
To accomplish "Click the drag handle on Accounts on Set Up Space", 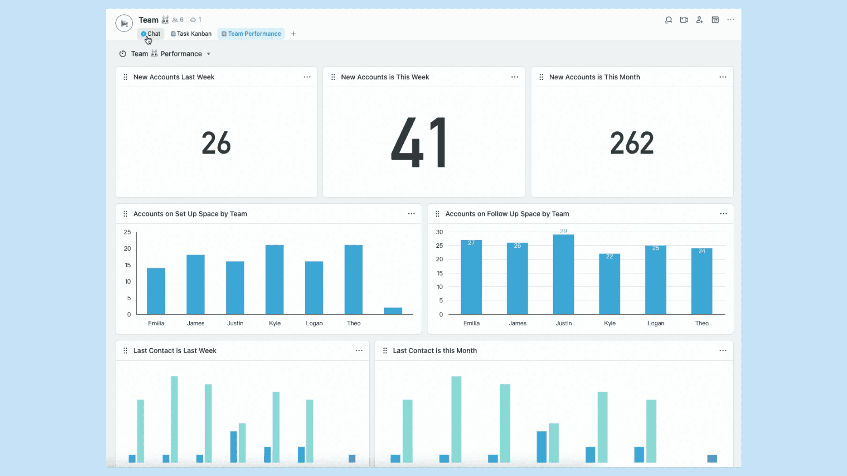I will pos(125,213).
